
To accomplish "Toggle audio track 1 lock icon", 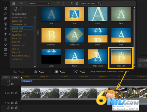I will click(16, 103).
